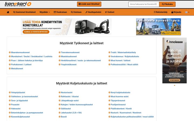
Task: Click Klikkaa ja tehosta myyntiäsi banner button
Action: [36, 32]
